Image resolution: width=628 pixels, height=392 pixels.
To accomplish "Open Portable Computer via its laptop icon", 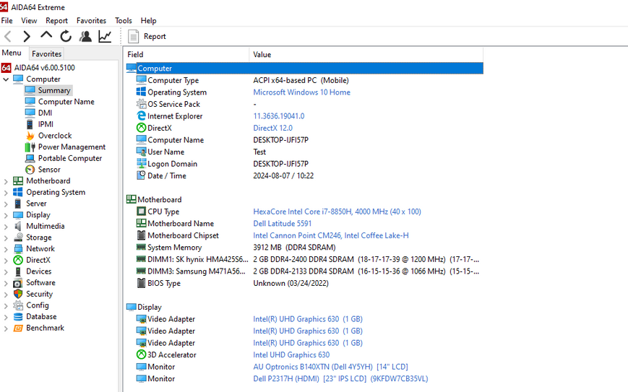I will [x=30, y=158].
